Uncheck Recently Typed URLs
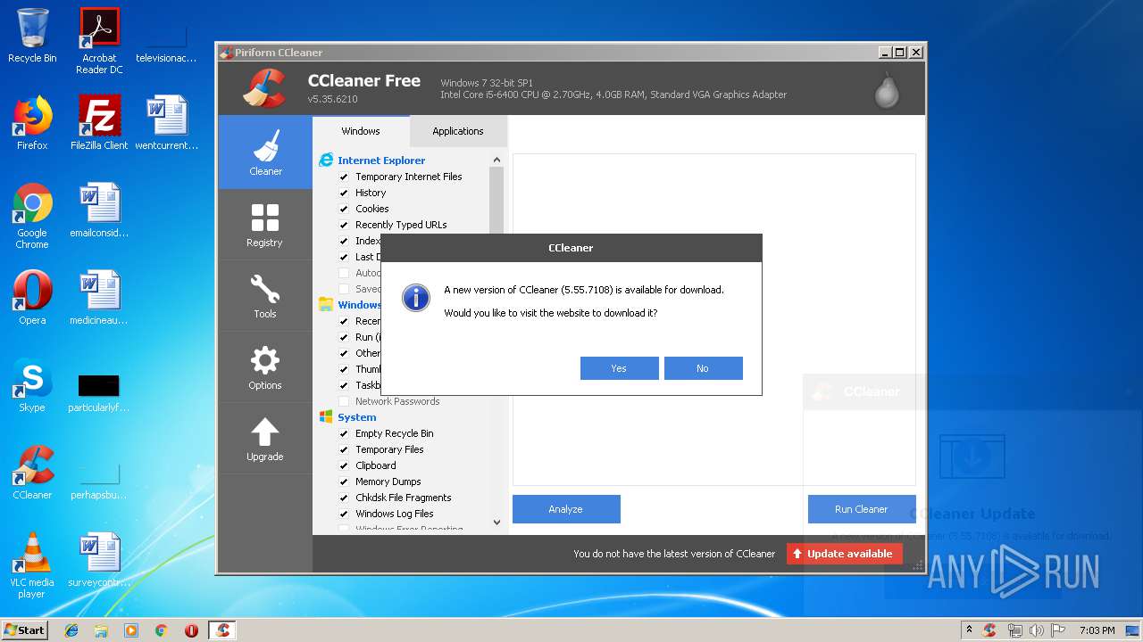This screenshot has width=1143, height=642. click(344, 225)
